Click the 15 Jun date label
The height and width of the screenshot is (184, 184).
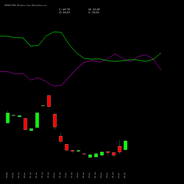[54, 175]
